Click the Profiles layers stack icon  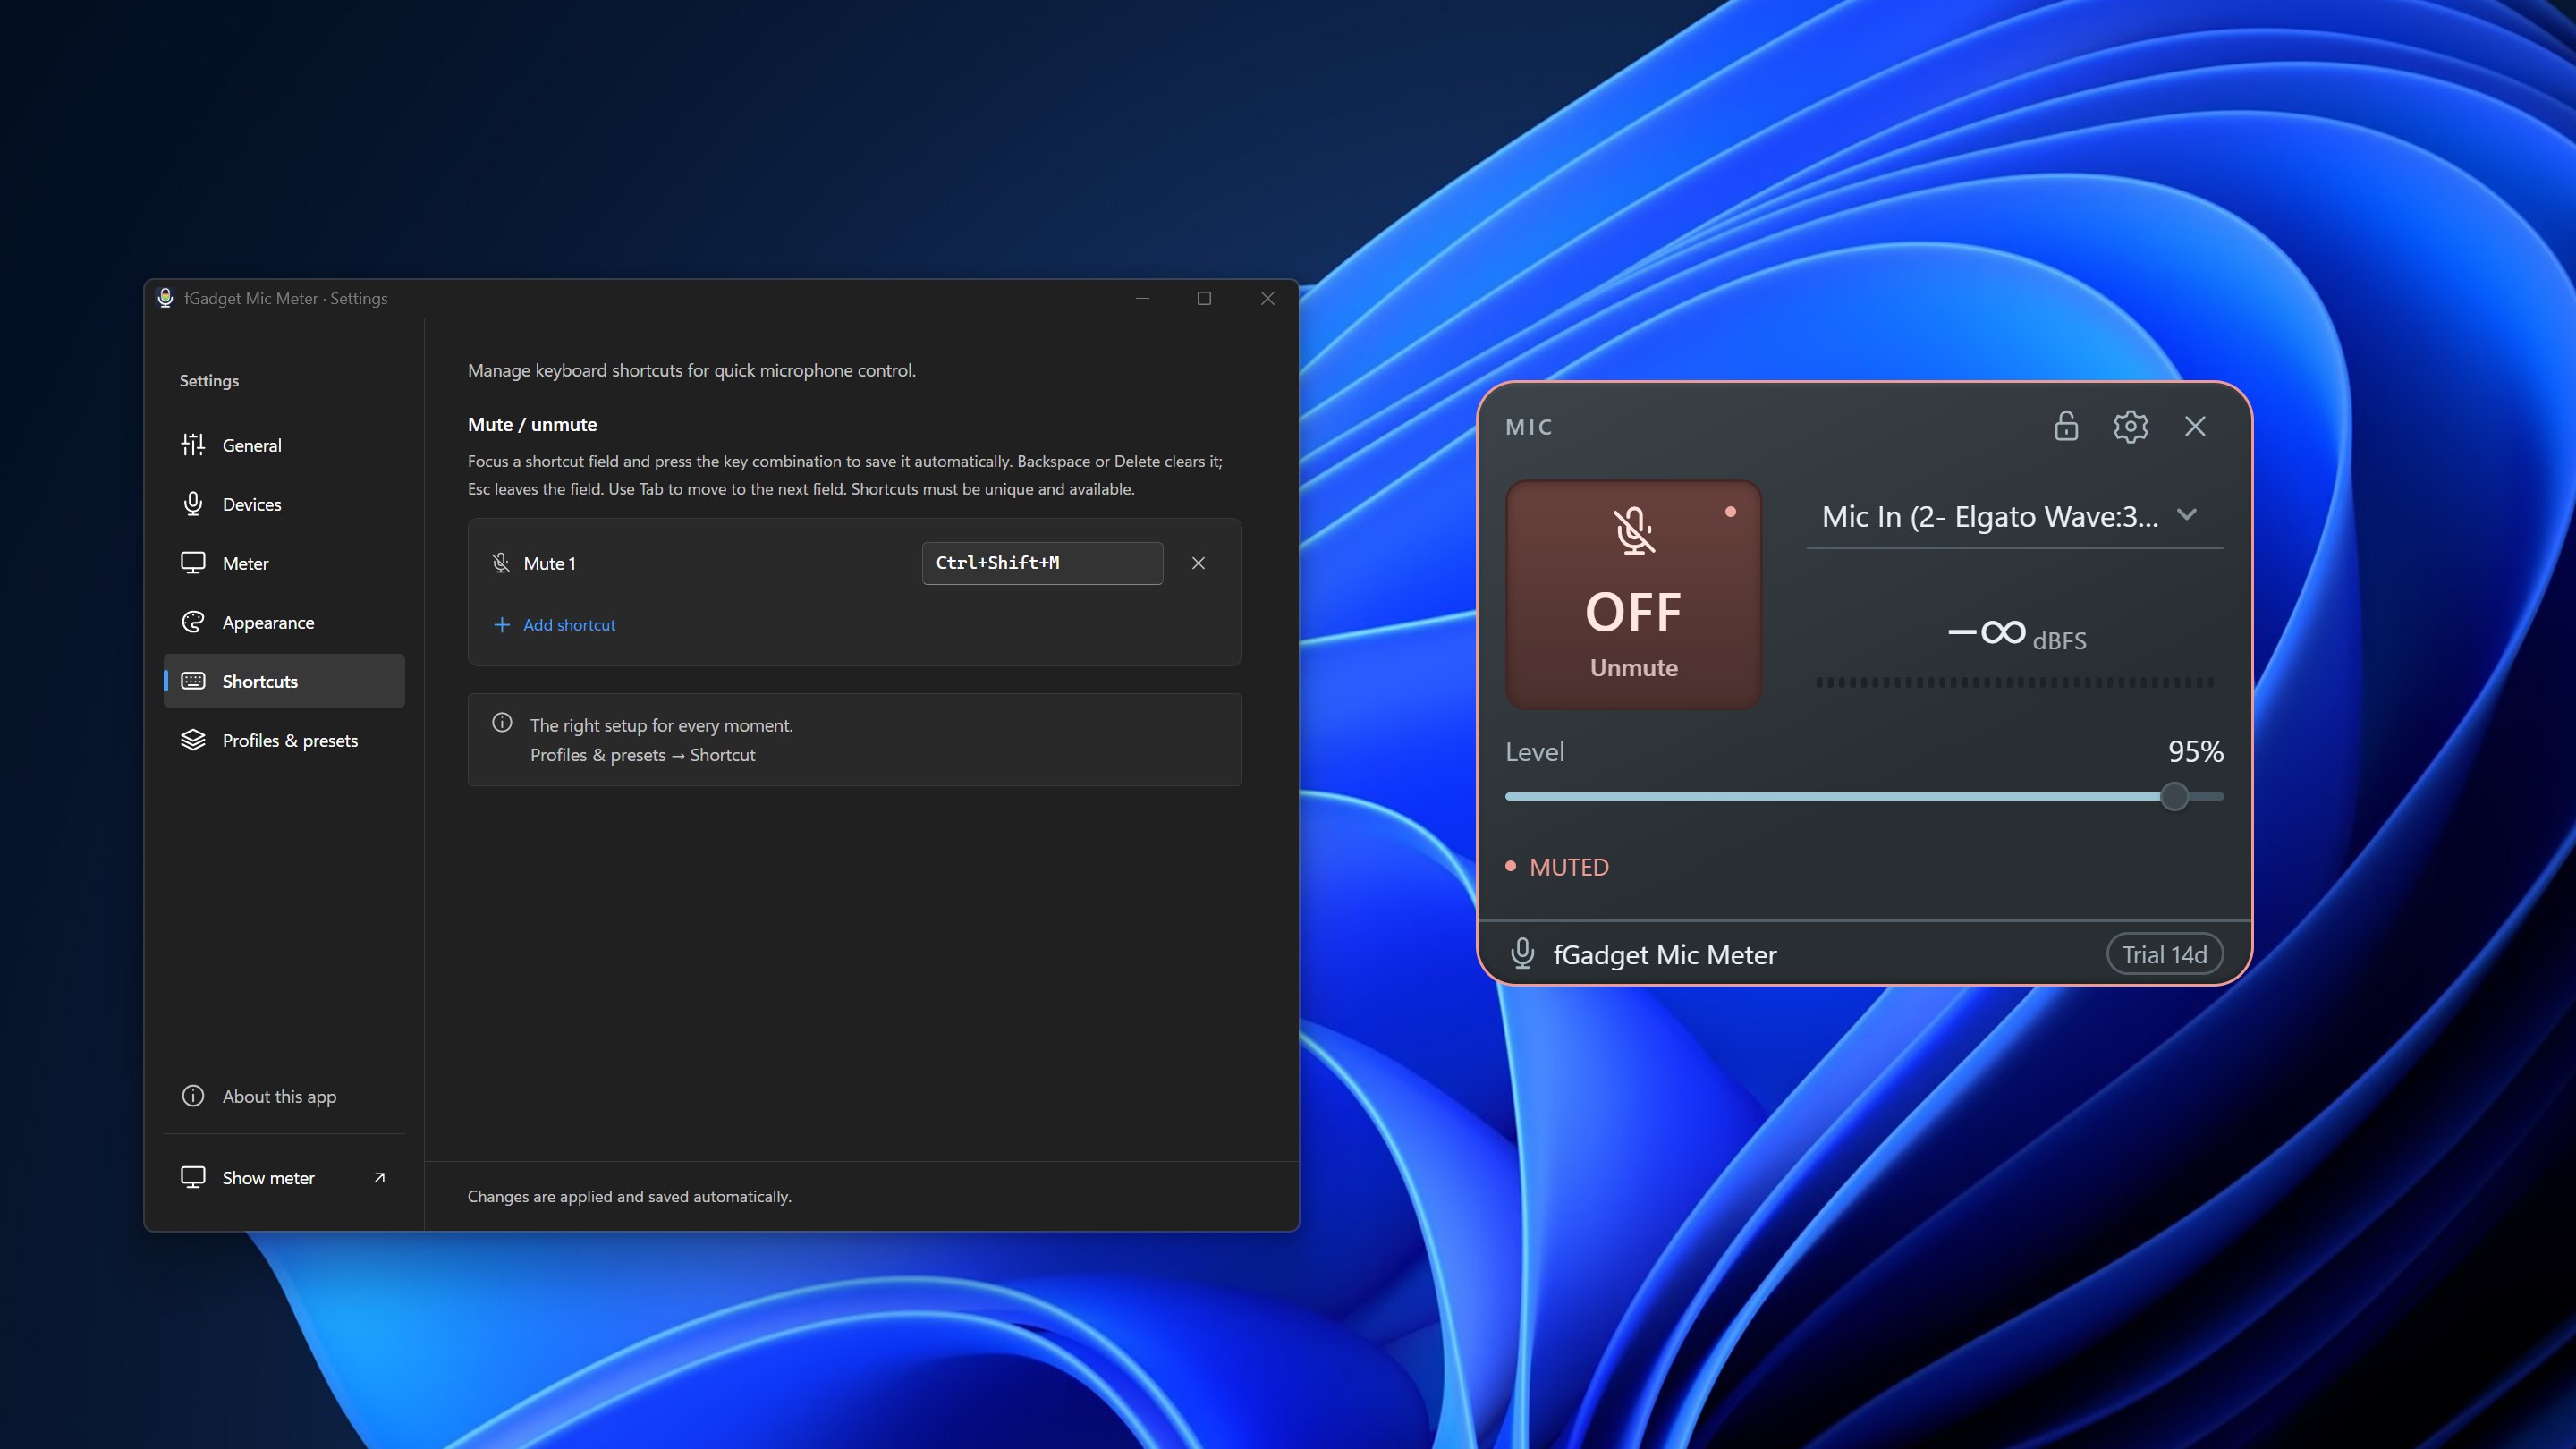click(x=193, y=740)
